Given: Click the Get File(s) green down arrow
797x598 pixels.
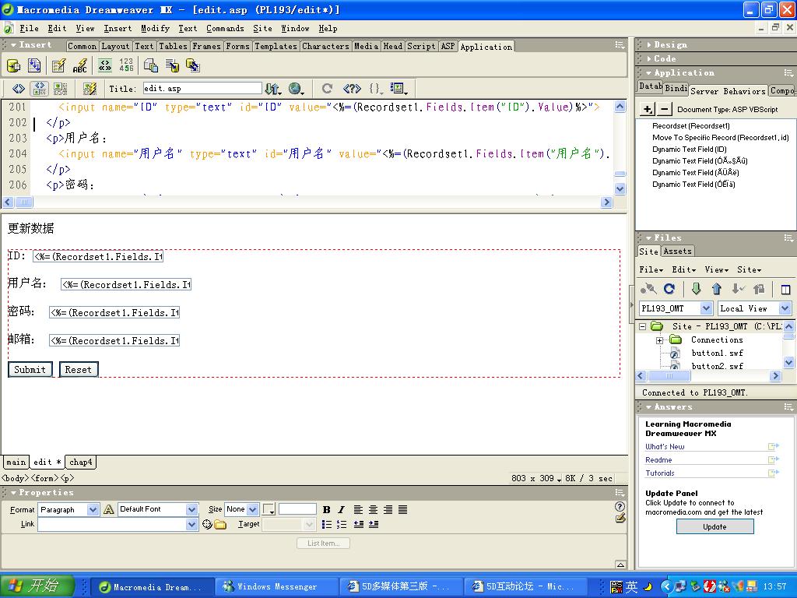Looking at the screenshot, I should pos(696,289).
